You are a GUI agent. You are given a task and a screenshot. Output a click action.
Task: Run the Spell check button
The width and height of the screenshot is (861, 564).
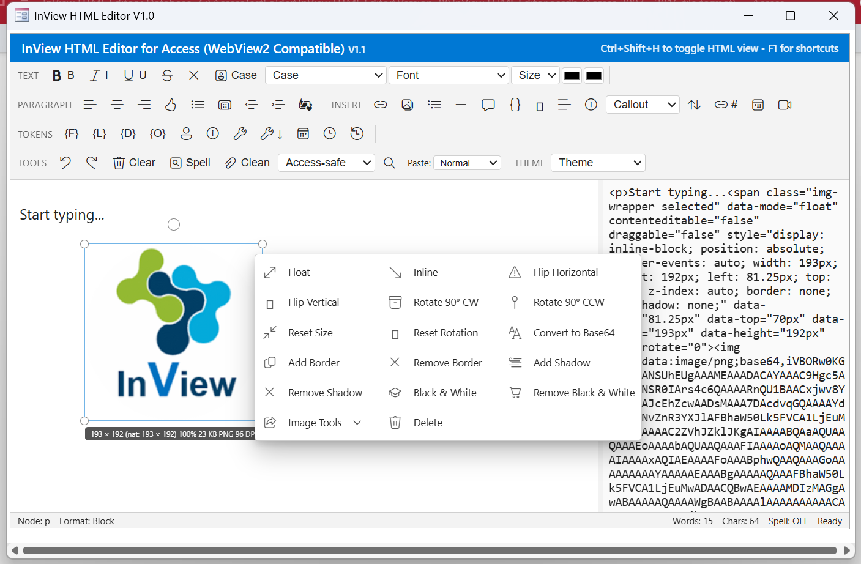pos(190,163)
